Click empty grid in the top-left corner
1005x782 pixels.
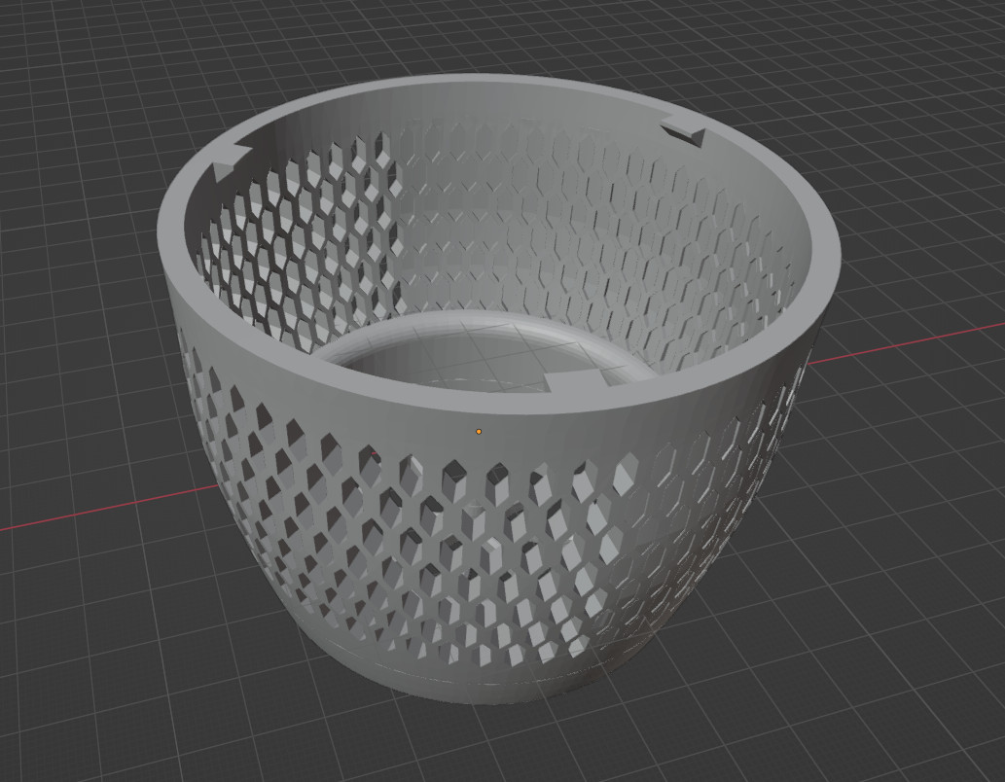click(58, 49)
